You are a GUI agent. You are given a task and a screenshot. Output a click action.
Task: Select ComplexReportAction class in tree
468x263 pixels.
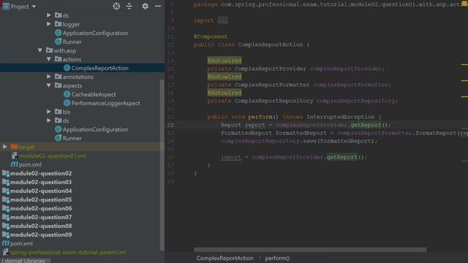click(x=99, y=68)
